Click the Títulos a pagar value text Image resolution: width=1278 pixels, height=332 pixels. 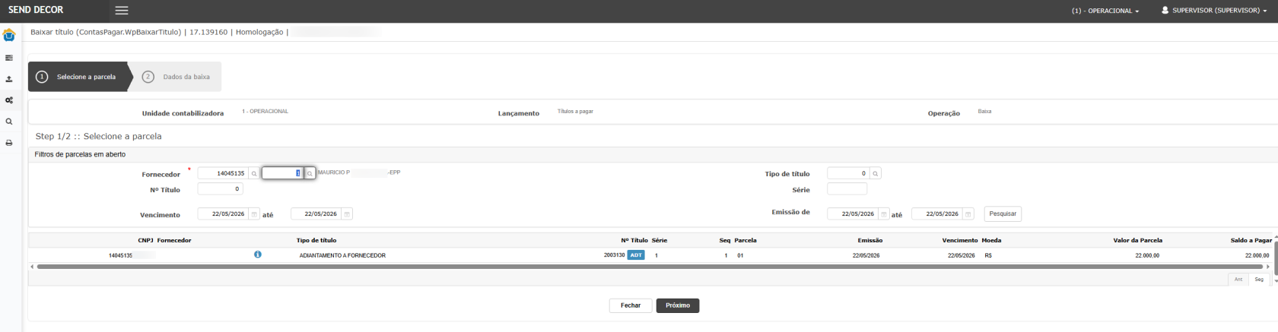[x=575, y=112]
